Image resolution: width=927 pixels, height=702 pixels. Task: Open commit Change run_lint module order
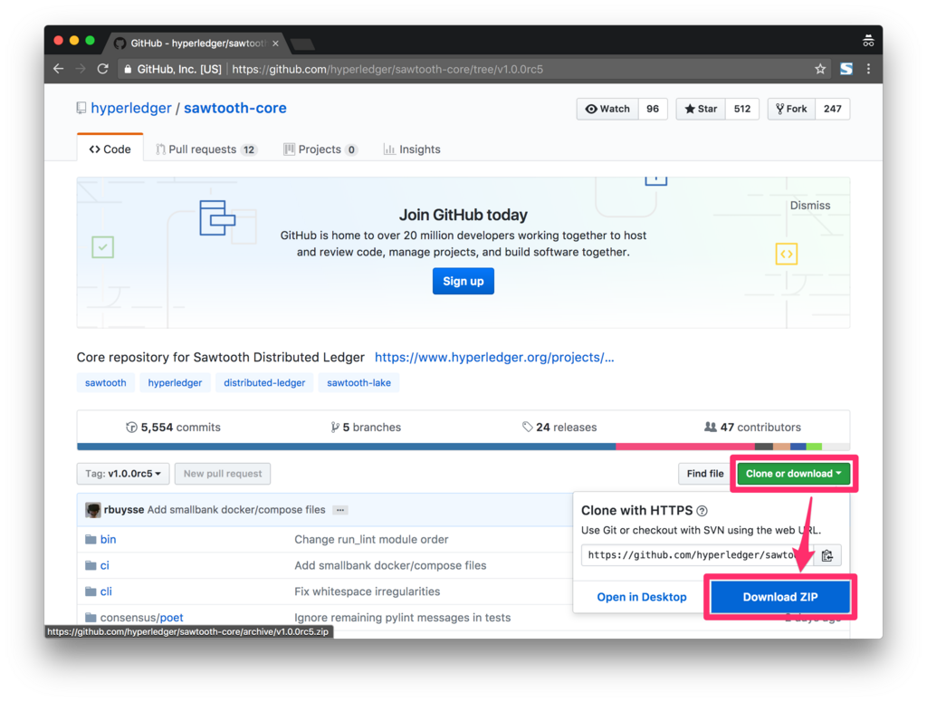tap(371, 539)
